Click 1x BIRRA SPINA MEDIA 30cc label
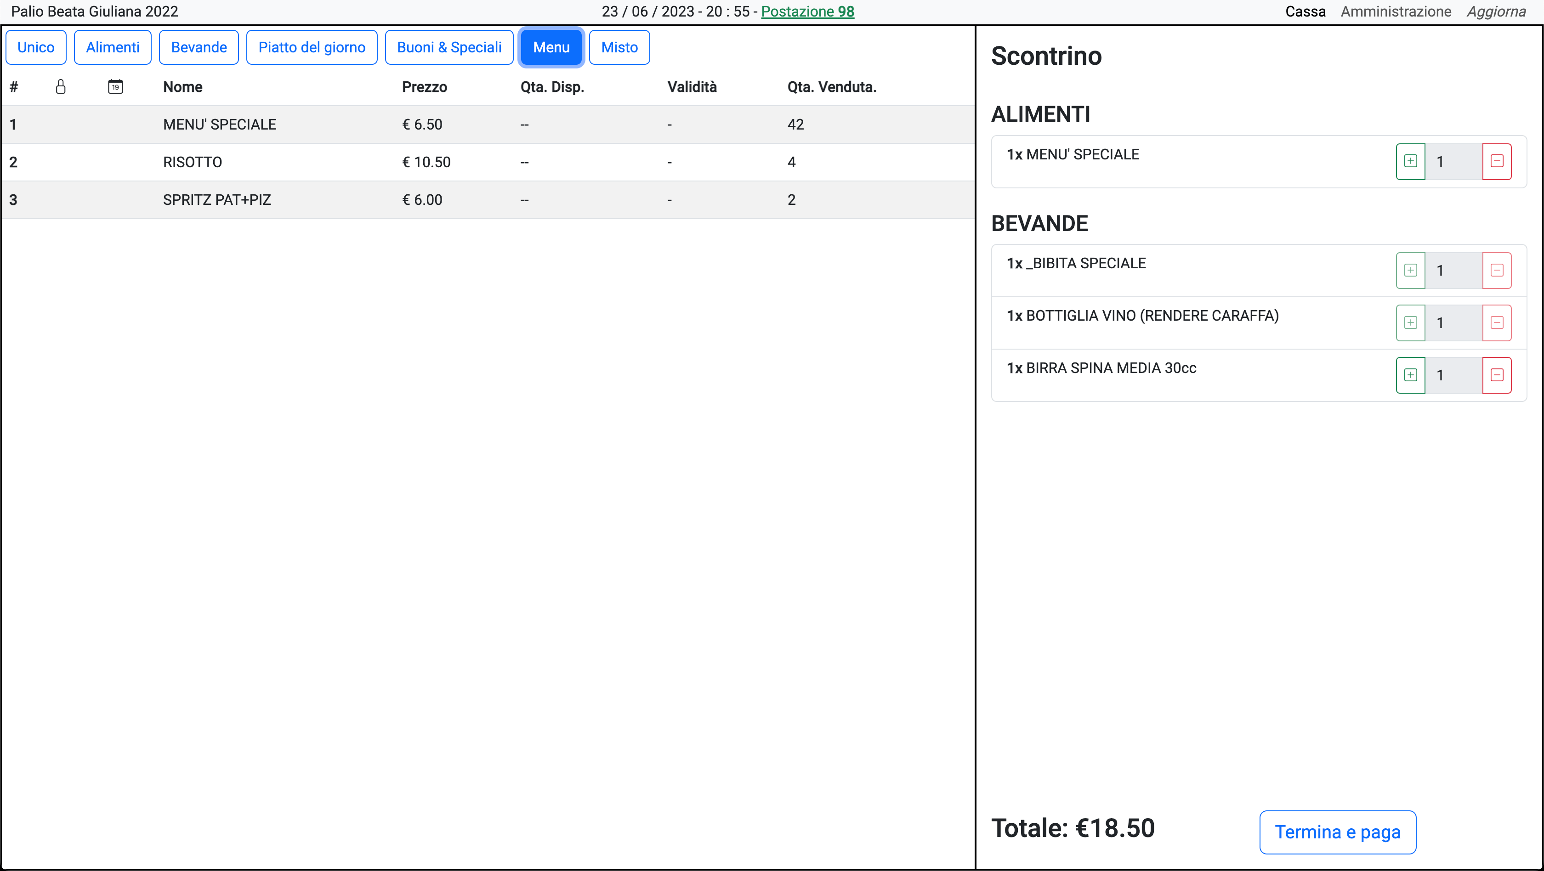The height and width of the screenshot is (871, 1544). coord(1101,368)
